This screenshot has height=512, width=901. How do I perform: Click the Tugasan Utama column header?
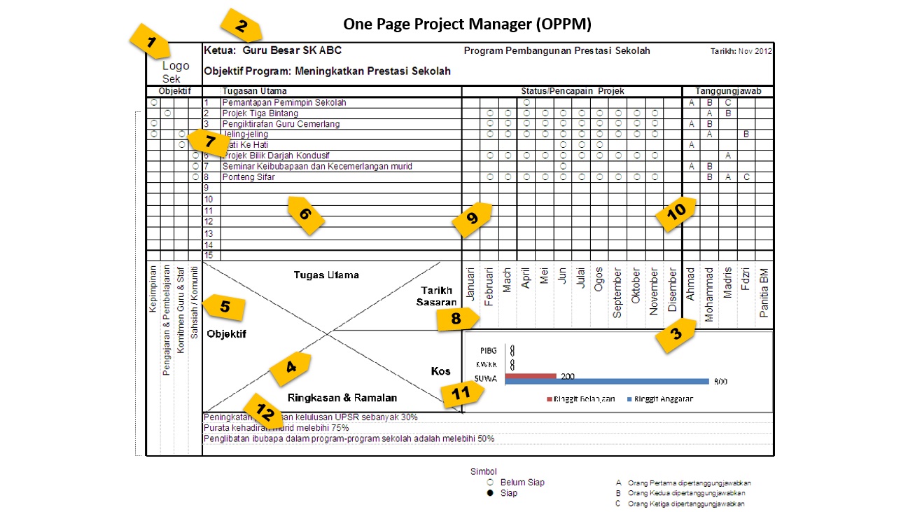coord(254,91)
